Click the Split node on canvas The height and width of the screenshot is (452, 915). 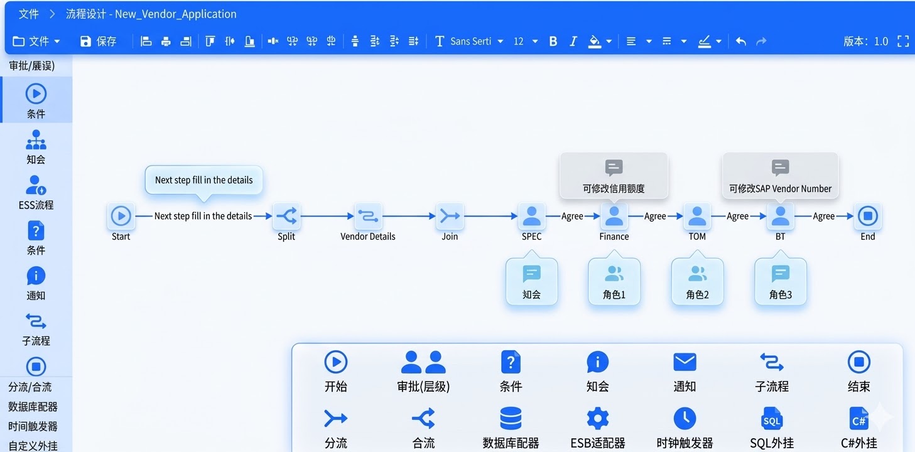tap(286, 217)
